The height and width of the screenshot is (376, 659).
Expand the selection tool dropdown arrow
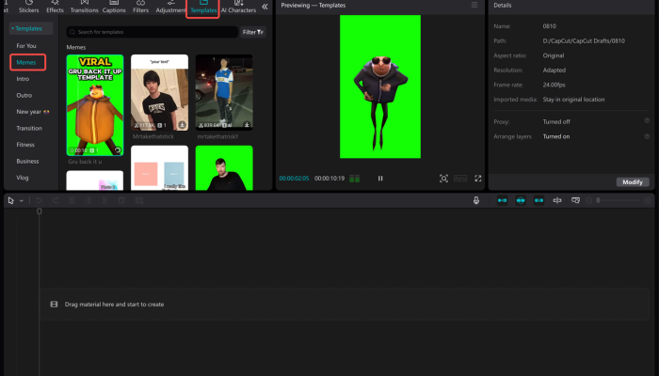click(21, 200)
